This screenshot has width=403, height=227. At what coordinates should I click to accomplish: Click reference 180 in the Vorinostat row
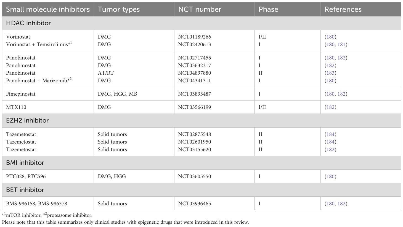330,37
